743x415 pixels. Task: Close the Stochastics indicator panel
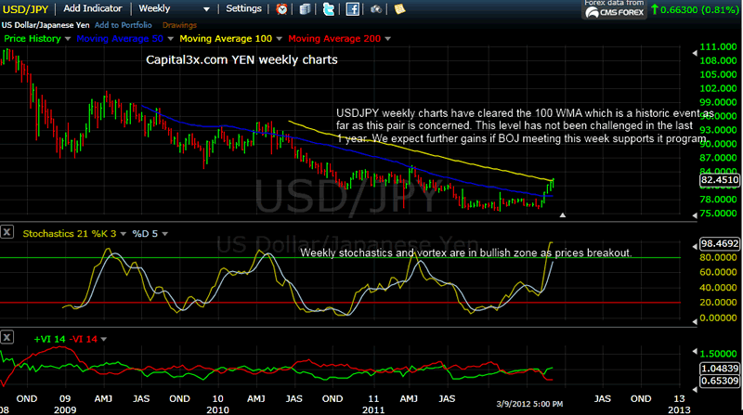(7, 231)
